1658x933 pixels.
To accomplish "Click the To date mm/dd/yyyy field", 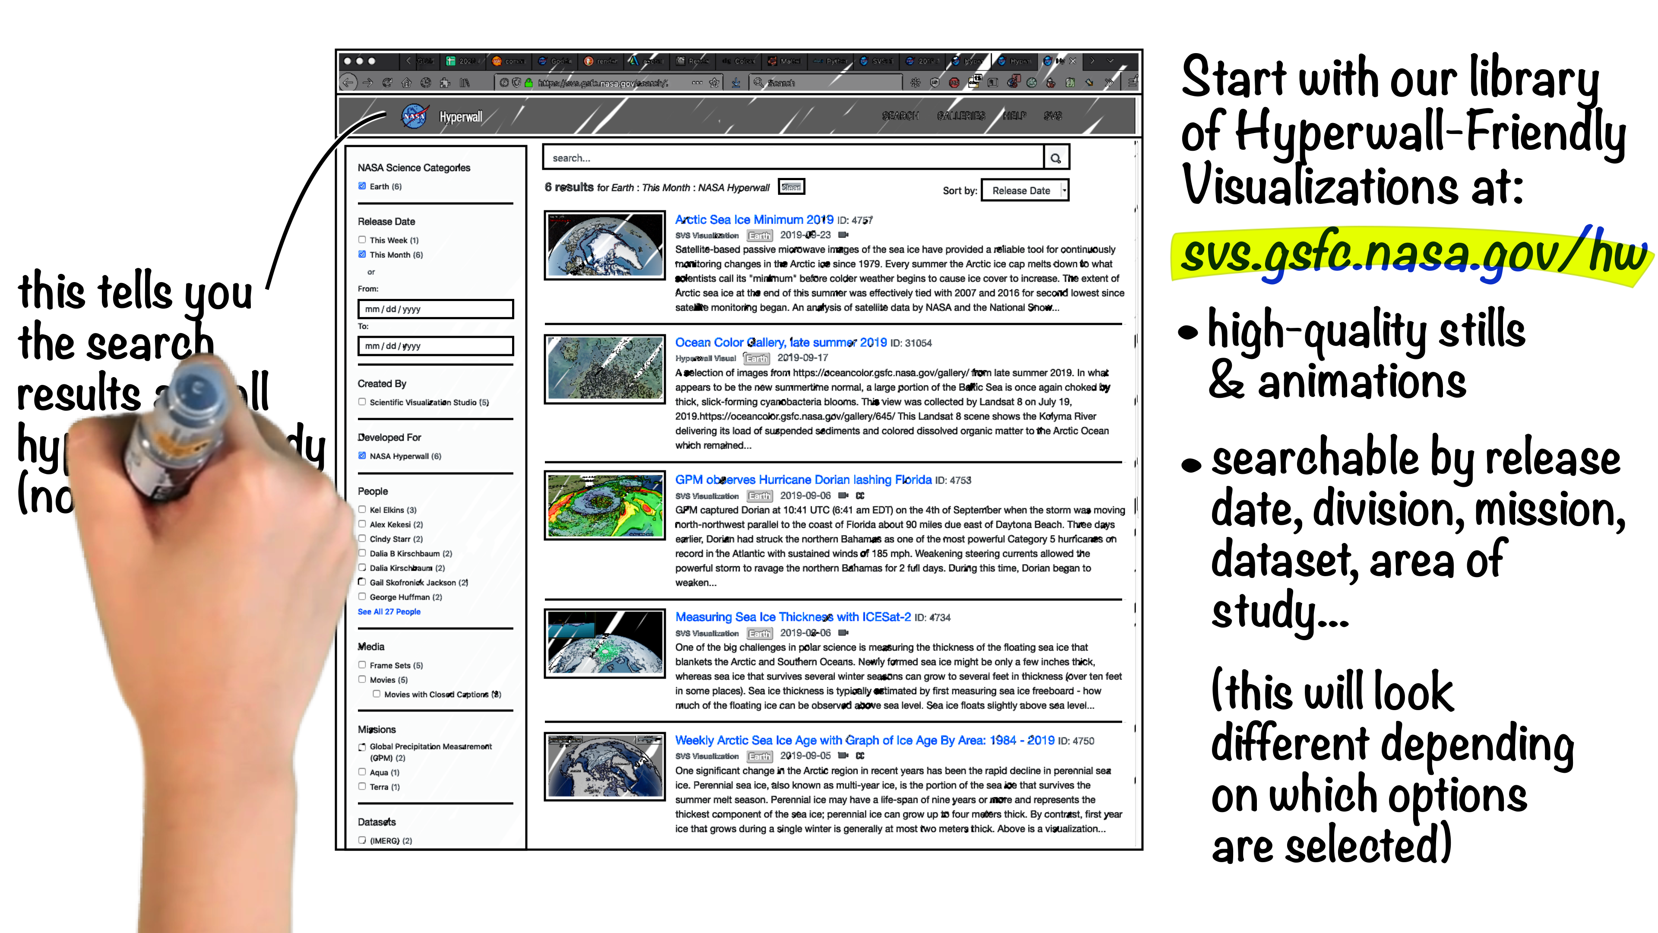I will tap(435, 346).
